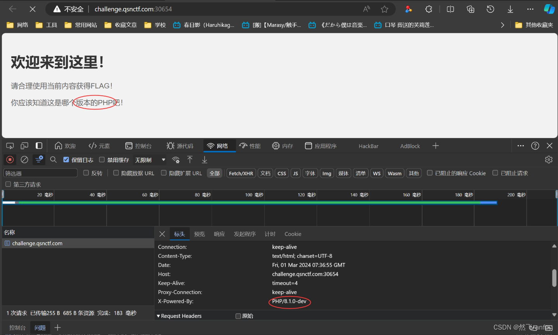Open the 响应 tab in request details
Image resolution: width=558 pixels, height=335 pixels.
pyautogui.click(x=219, y=234)
